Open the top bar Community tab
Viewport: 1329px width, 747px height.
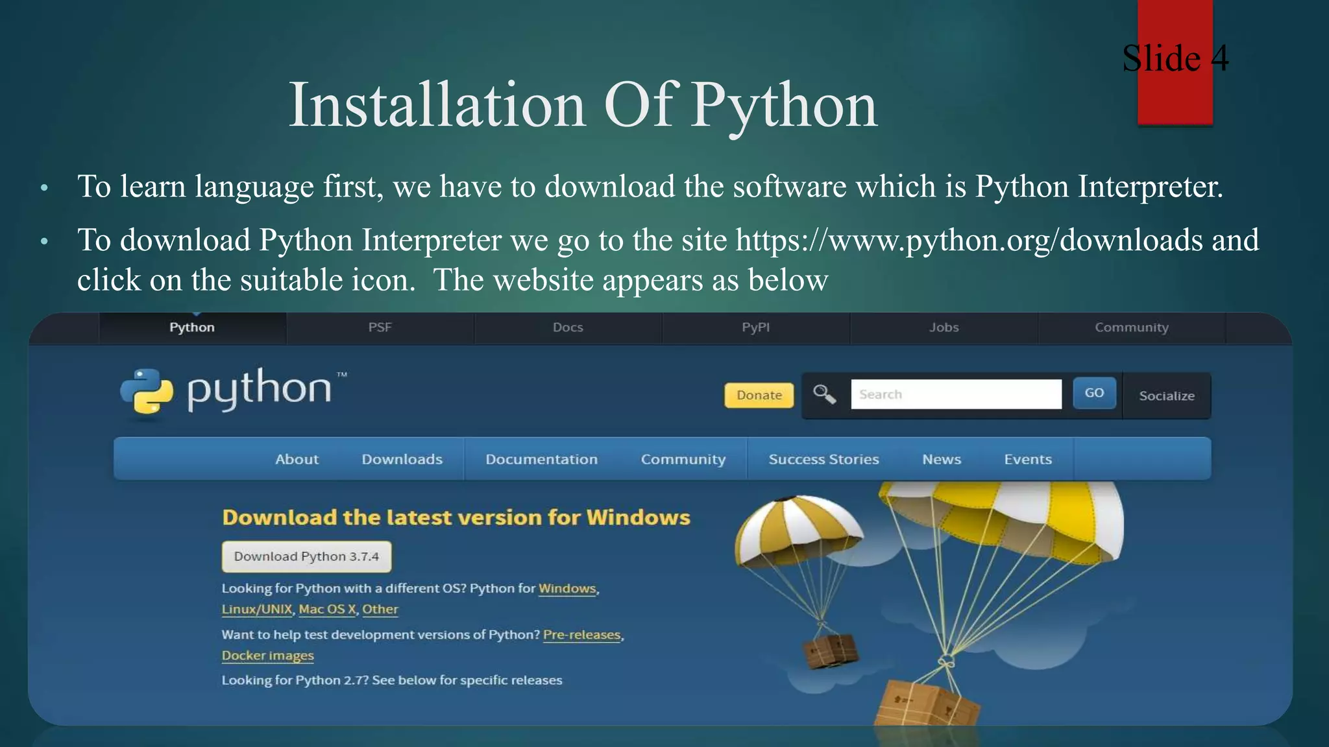1132,327
